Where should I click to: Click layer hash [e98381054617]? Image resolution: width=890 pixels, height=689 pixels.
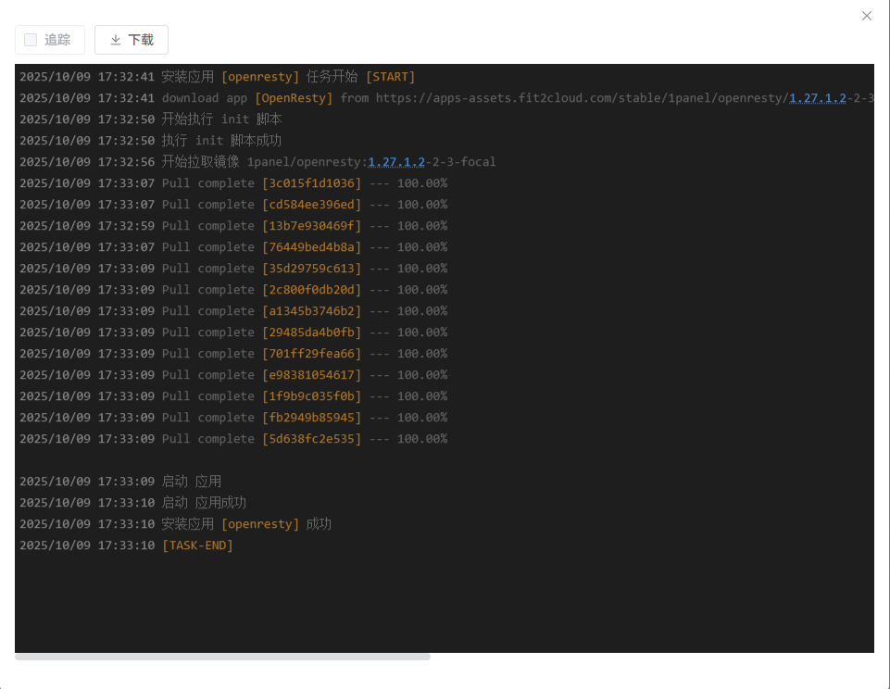pyautogui.click(x=311, y=375)
